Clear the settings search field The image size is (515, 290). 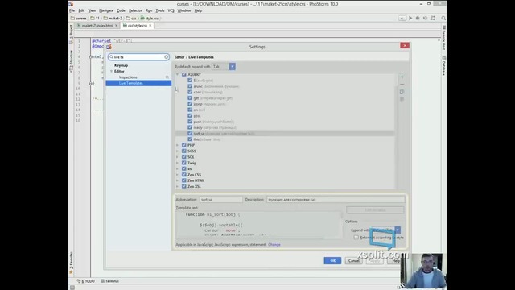[x=167, y=57]
